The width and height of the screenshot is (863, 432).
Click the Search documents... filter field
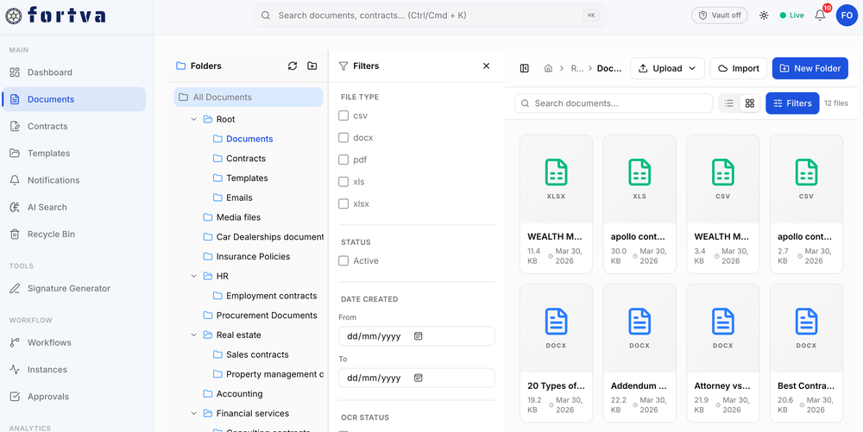(614, 103)
